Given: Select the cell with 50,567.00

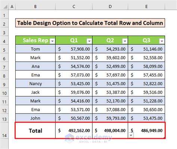Looking at the screenshot, I should pyautogui.click(x=74, y=118).
